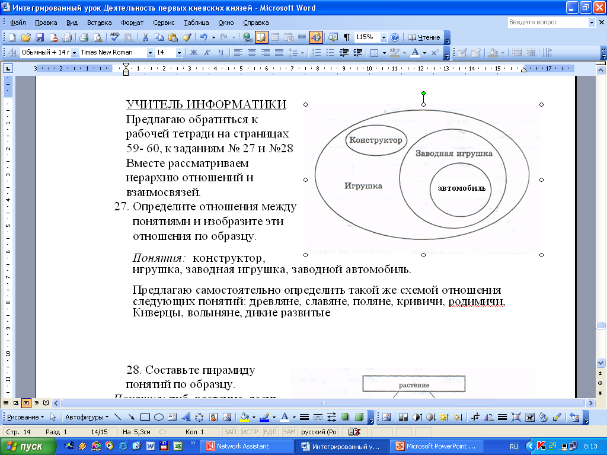Save the document with the floppy icon
This screenshot has height=455, width=607.
point(40,37)
